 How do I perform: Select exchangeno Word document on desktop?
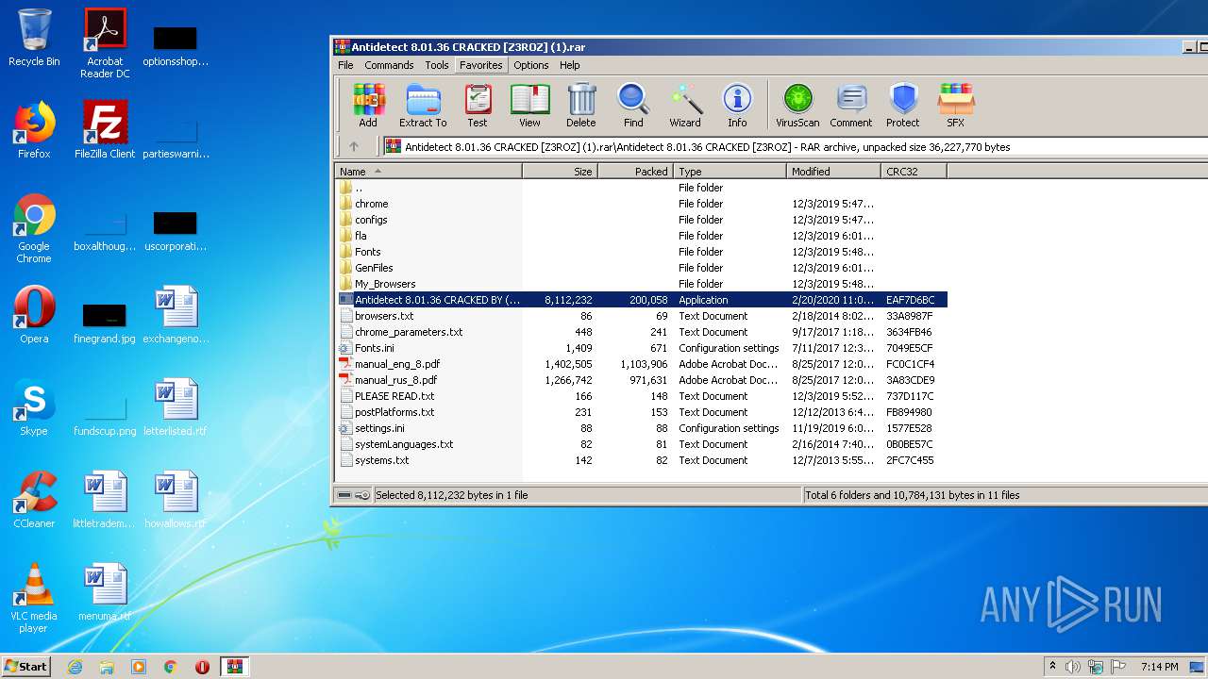point(176,315)
